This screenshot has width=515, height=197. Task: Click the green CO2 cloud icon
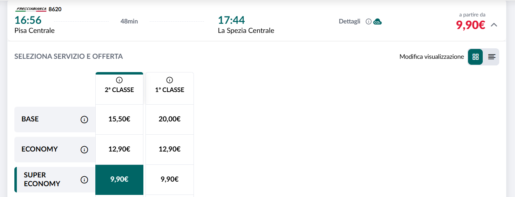point(378,22)
